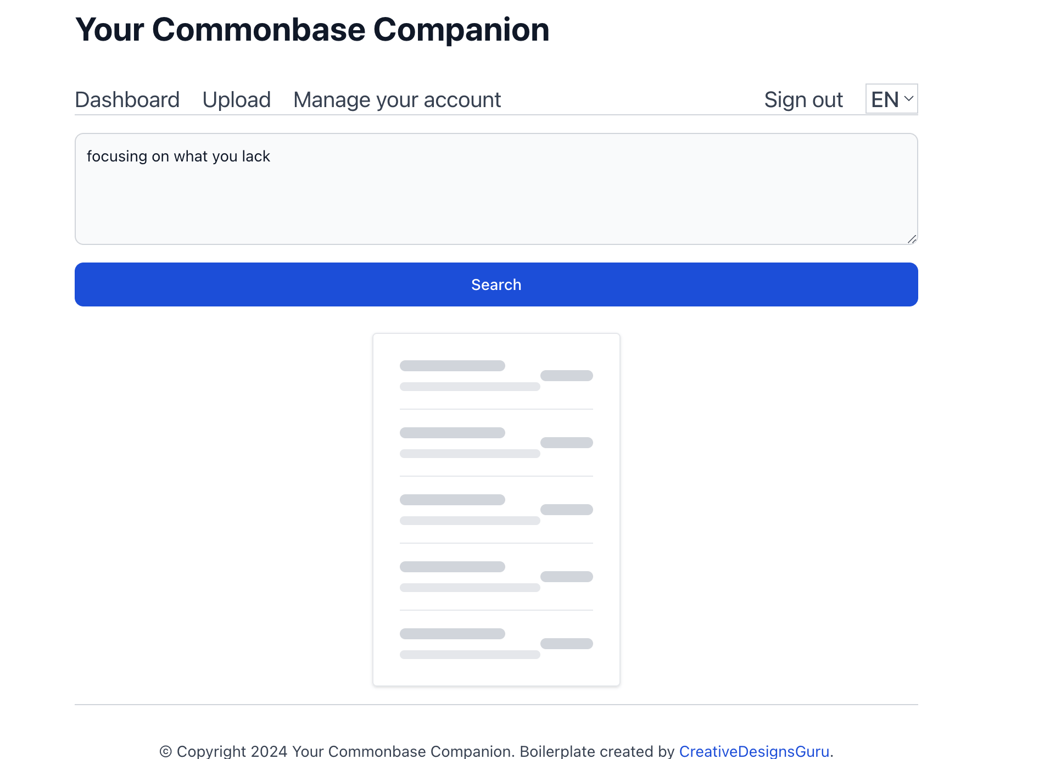This screenshot has height=759, width=1061.
Task: Click the copyright symbol in the footer
Action: click(x=165, y=751)
